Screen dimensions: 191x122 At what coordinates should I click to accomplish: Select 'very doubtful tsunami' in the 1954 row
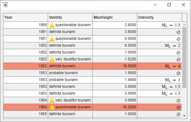click(x=73, y=100)
